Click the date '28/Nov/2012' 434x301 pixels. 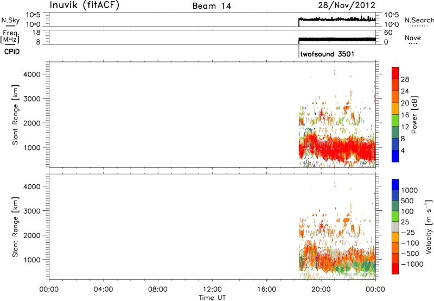click(x=347, y=5)
